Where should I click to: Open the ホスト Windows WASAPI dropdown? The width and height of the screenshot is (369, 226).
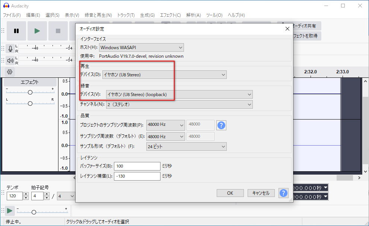pos(141,48)
